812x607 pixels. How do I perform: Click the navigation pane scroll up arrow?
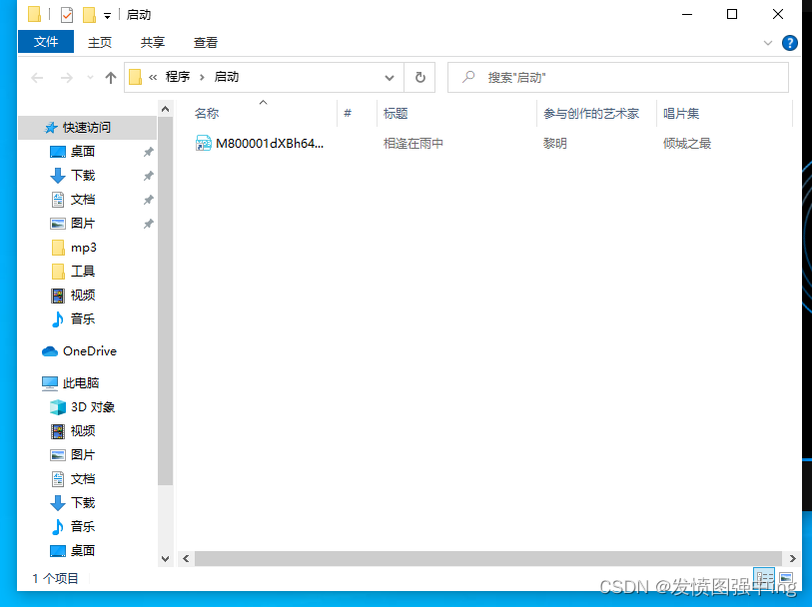point(165,109)
